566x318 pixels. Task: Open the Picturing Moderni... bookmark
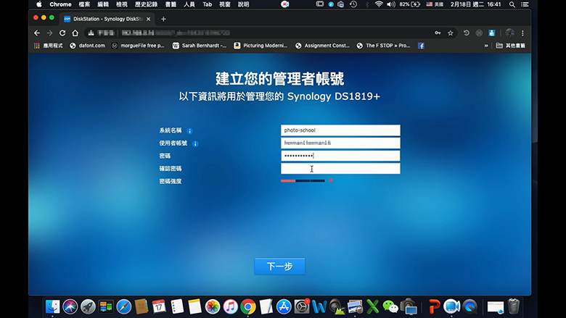tap(261, 46)
